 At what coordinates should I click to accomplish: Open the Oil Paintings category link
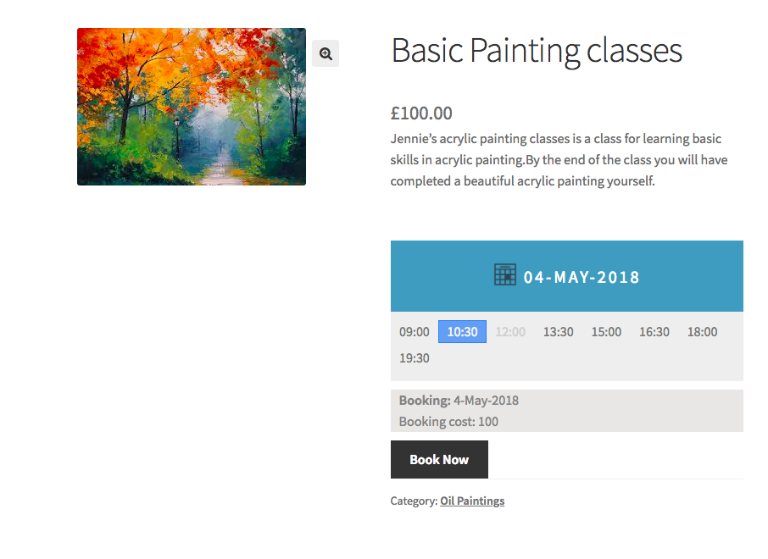tap(472, 501)
